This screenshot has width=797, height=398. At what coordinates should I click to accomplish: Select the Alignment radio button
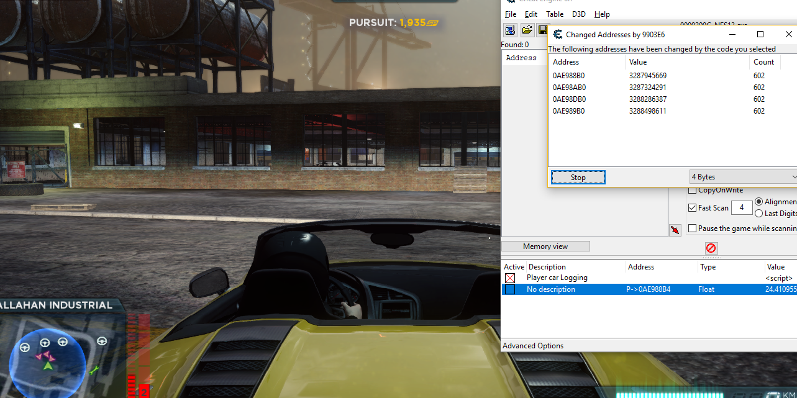point(759,202)
